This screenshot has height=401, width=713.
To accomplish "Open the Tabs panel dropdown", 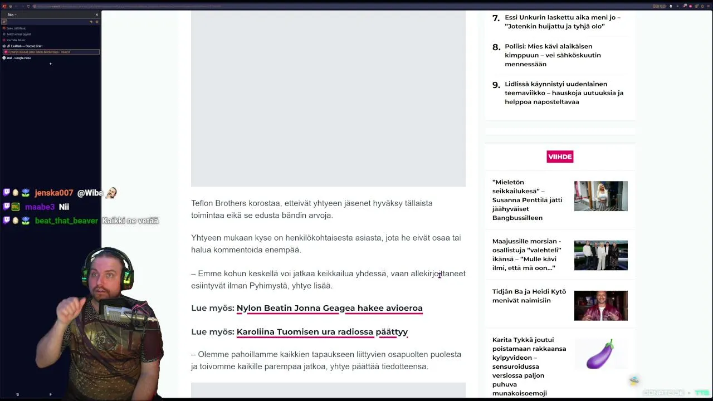I will [x=12, y=14].
